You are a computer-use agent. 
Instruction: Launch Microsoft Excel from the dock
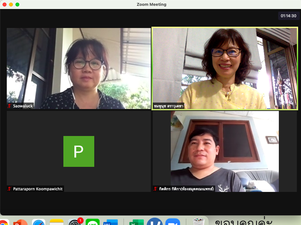pyautogui.click(x=136, y=222)
